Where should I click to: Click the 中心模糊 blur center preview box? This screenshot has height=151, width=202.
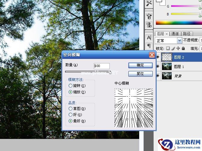point(134,108)
